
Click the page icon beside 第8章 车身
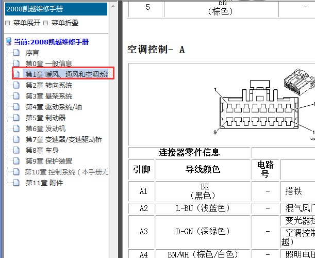point(16,150)
